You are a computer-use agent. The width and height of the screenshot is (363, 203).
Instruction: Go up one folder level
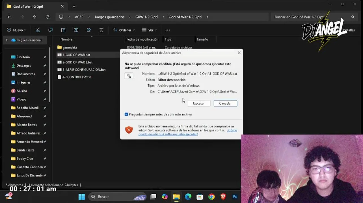coord(35,17)
